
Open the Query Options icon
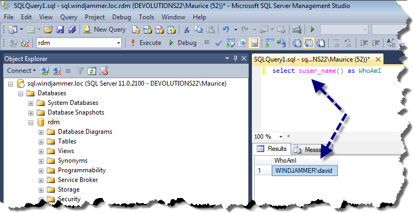point(242,43)
